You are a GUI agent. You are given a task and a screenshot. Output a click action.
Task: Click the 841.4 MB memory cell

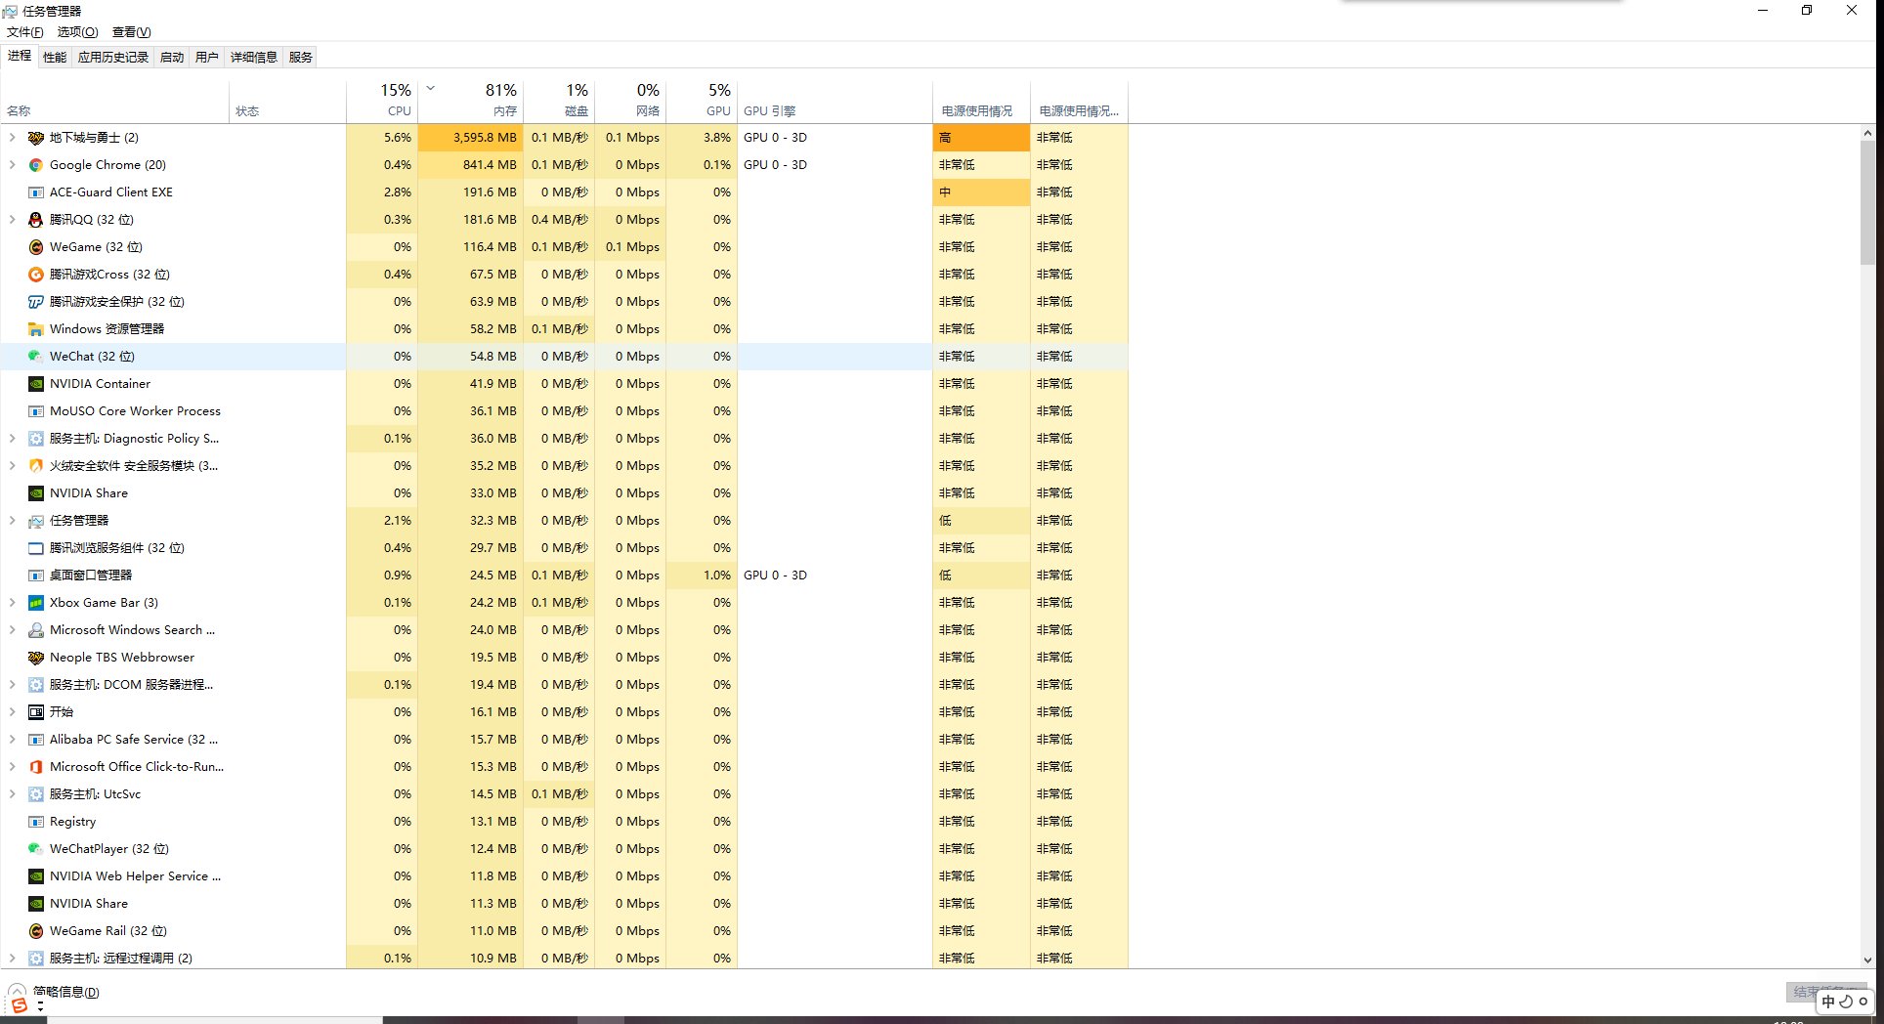470,165
